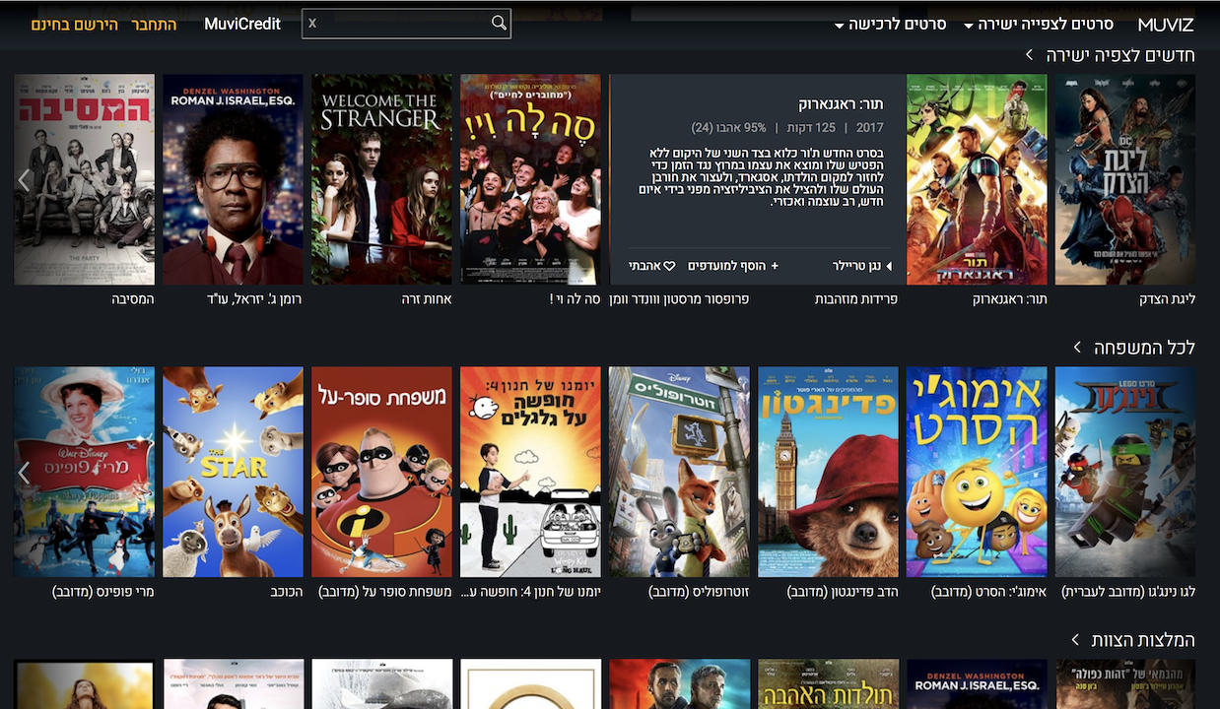This screenshot has height=709, width=1220.
Task: Add Thor to favorites (הוסף למועדפים)
Action: (733, 266)
